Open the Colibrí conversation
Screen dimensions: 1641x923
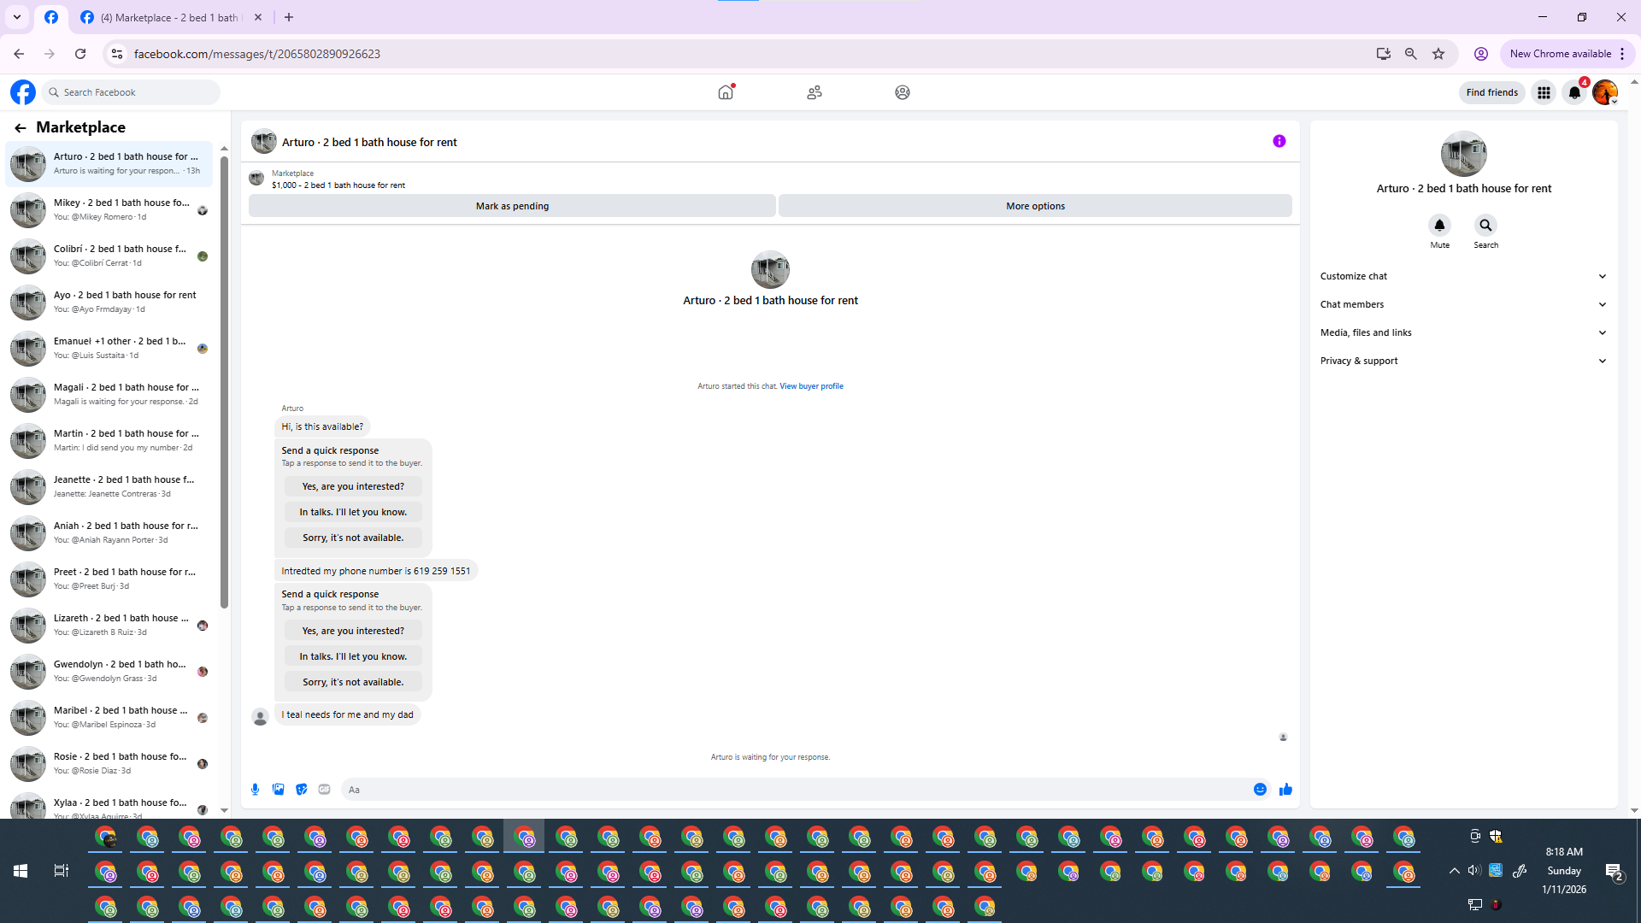(x=109, y=256)
